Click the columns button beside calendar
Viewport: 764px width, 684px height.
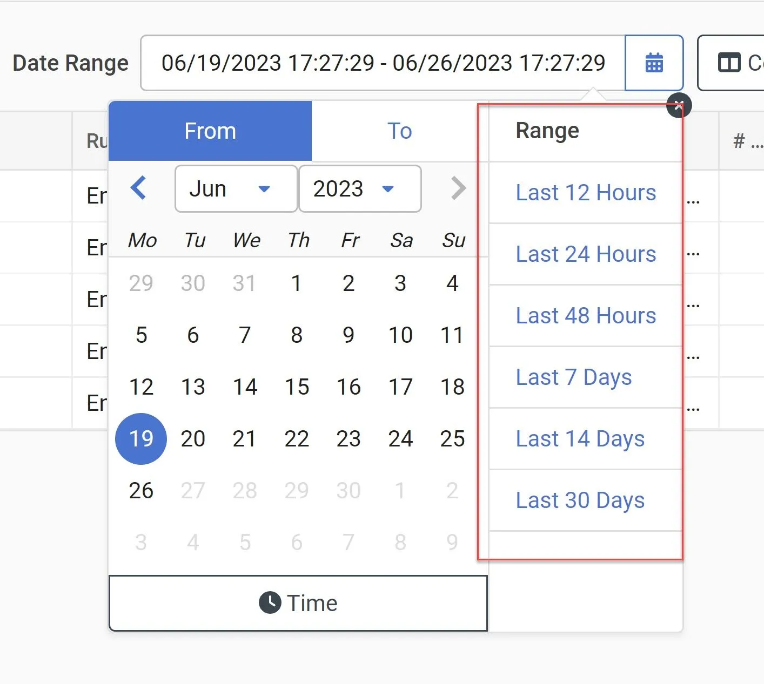tap(731, 63)
